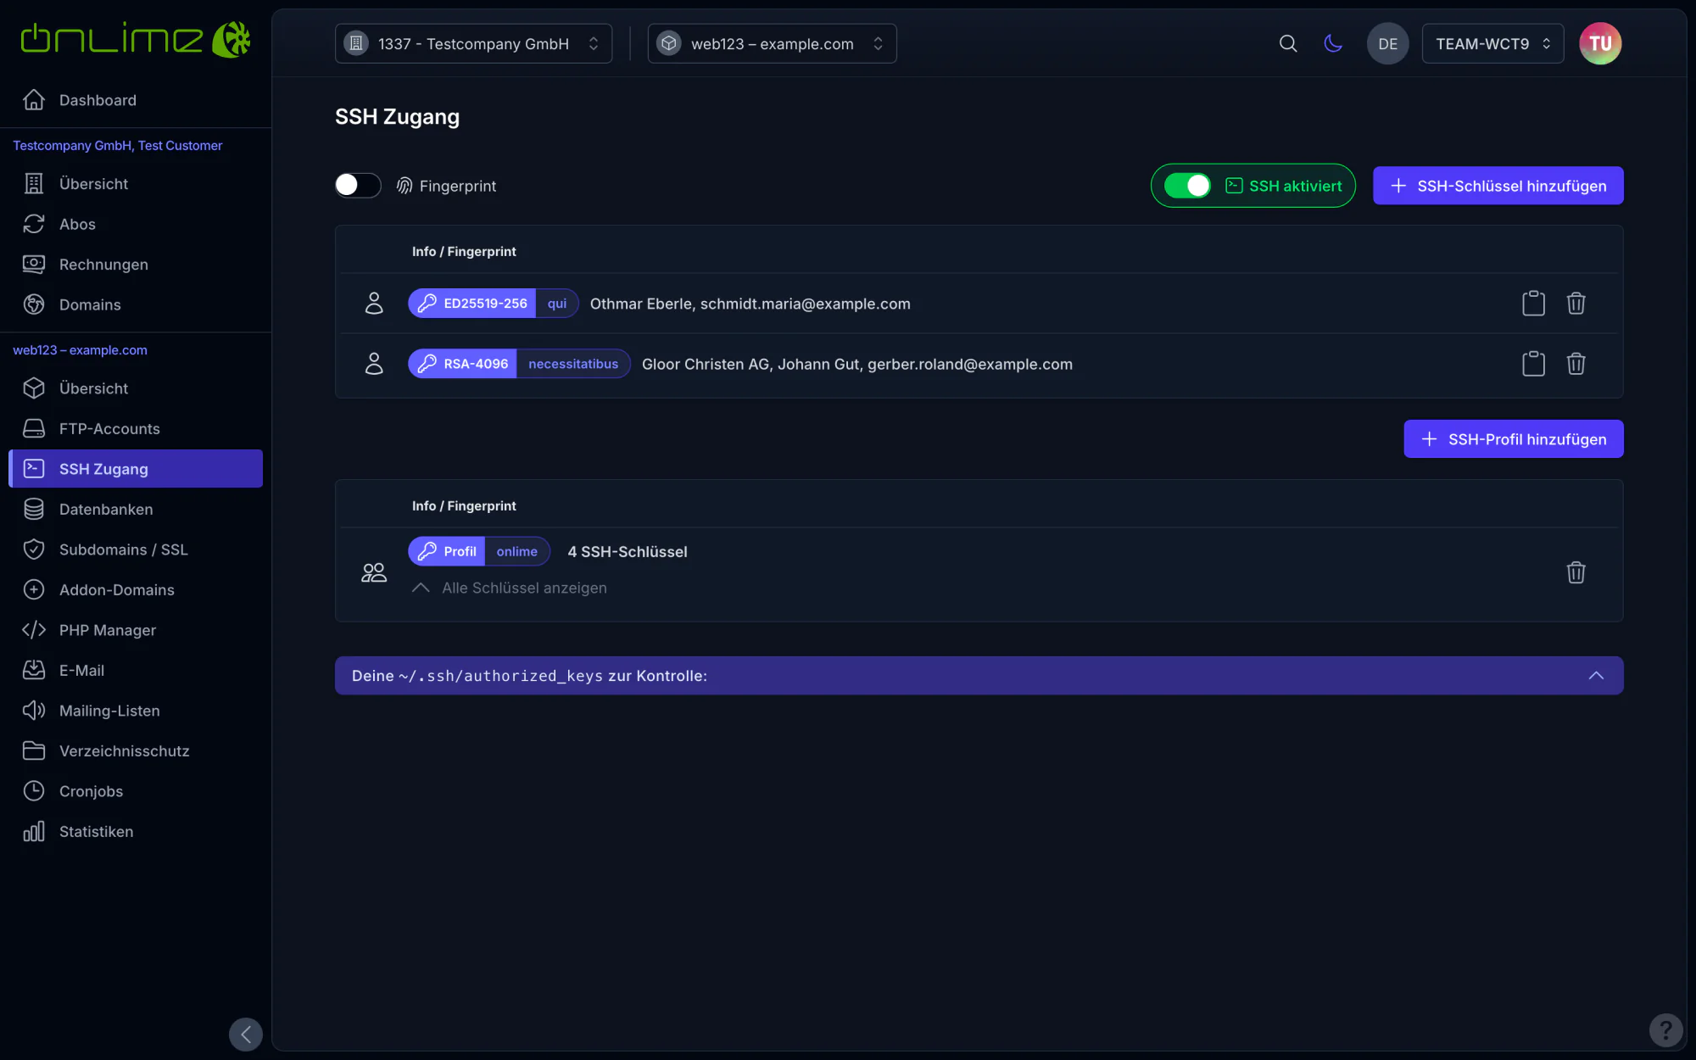
Task: Copy the RSA-4096 key to clipboard
Action: 1533,363
